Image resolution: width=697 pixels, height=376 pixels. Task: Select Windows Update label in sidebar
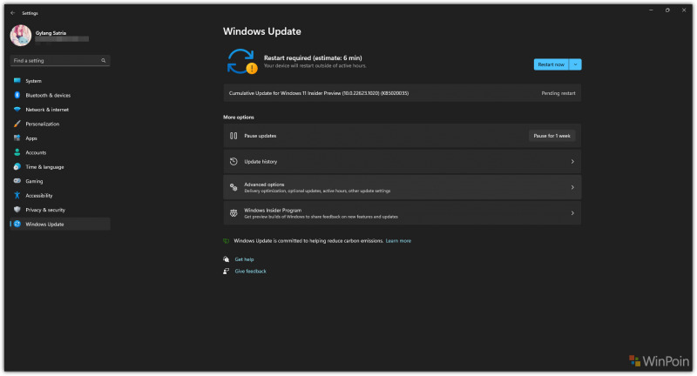point(44,225)
